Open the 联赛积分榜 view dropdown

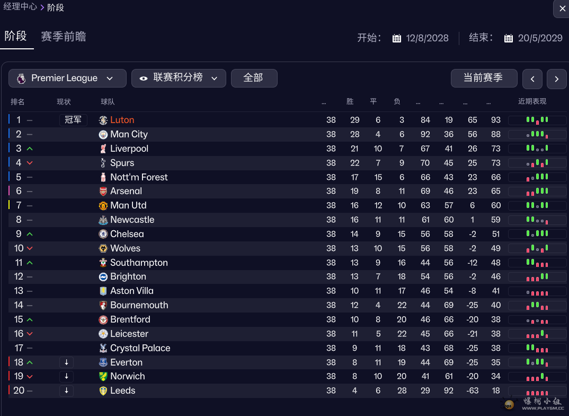179,78
